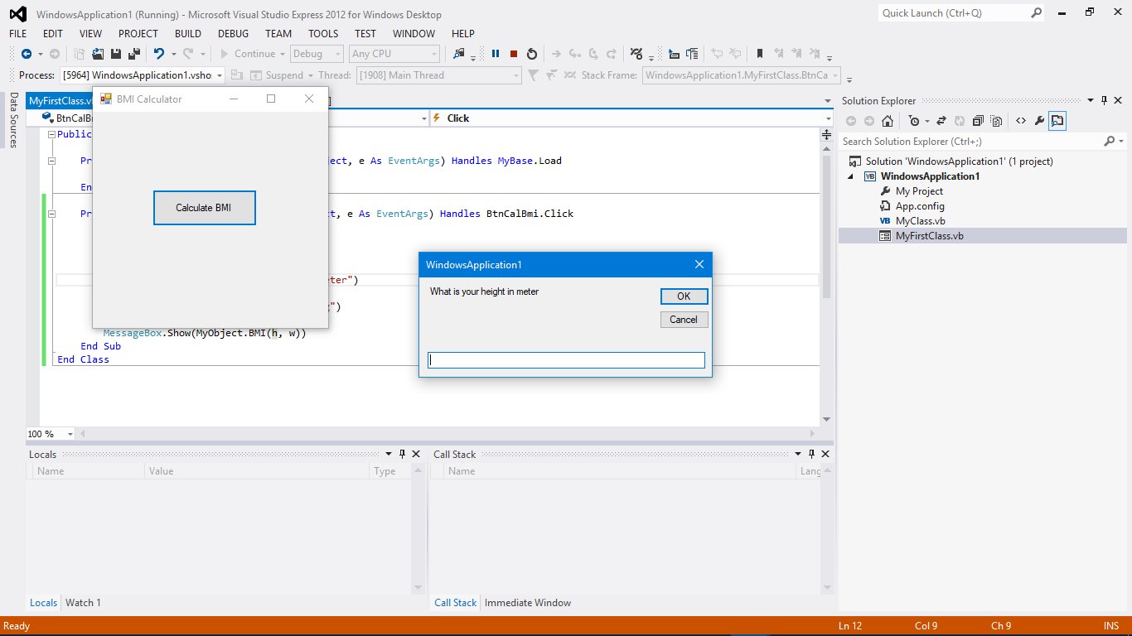This screenshot has height=636, width=1132.
Task: Open the DEBUG menu
Action: coord(234,34)
